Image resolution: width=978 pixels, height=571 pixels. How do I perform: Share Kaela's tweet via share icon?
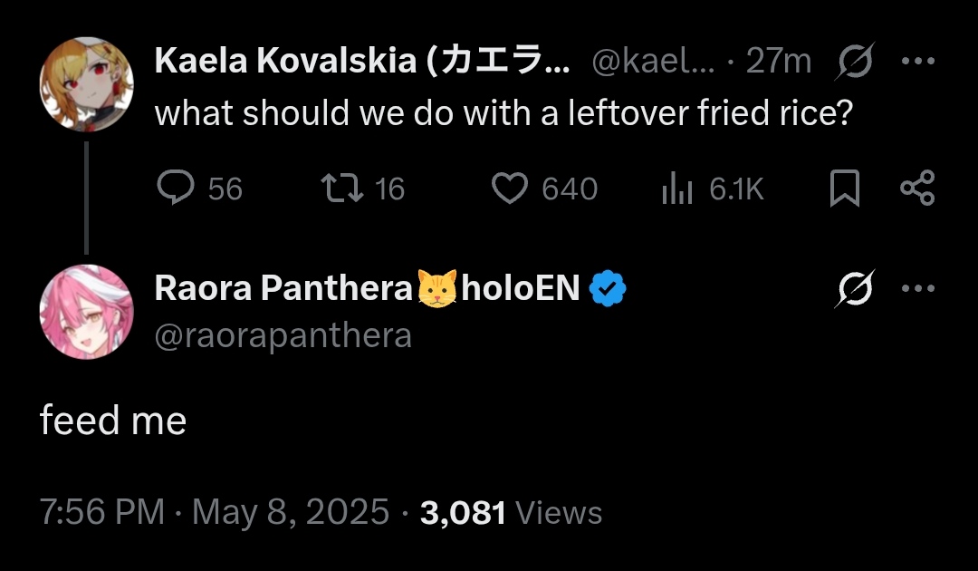[917, 189]
